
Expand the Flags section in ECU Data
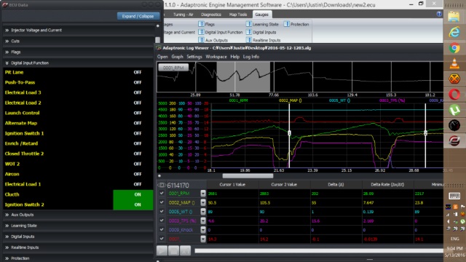[79, 52]
